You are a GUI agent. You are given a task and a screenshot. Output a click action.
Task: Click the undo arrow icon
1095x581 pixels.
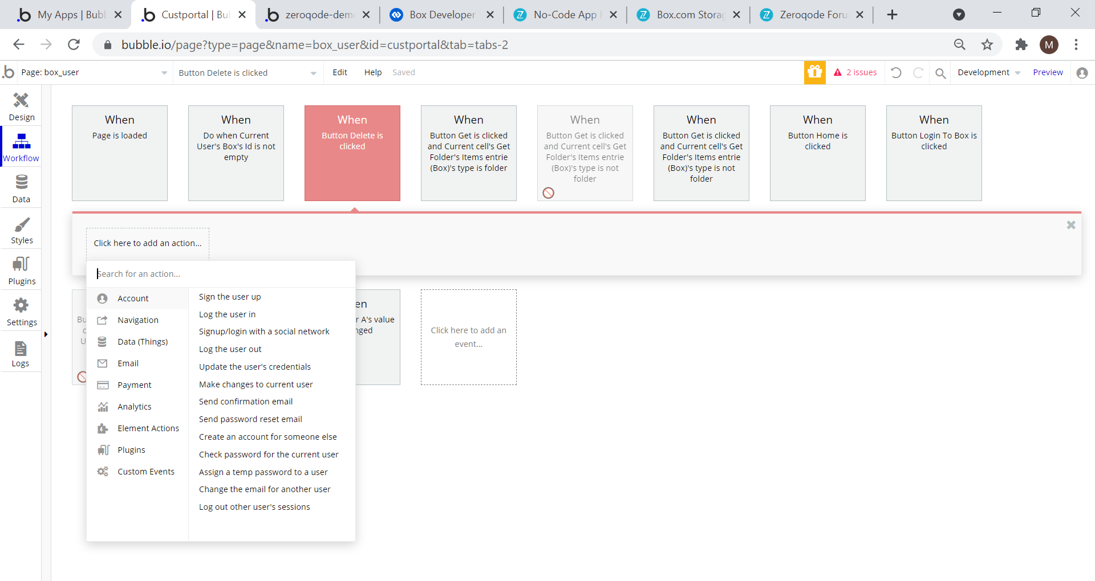[897, 72]
